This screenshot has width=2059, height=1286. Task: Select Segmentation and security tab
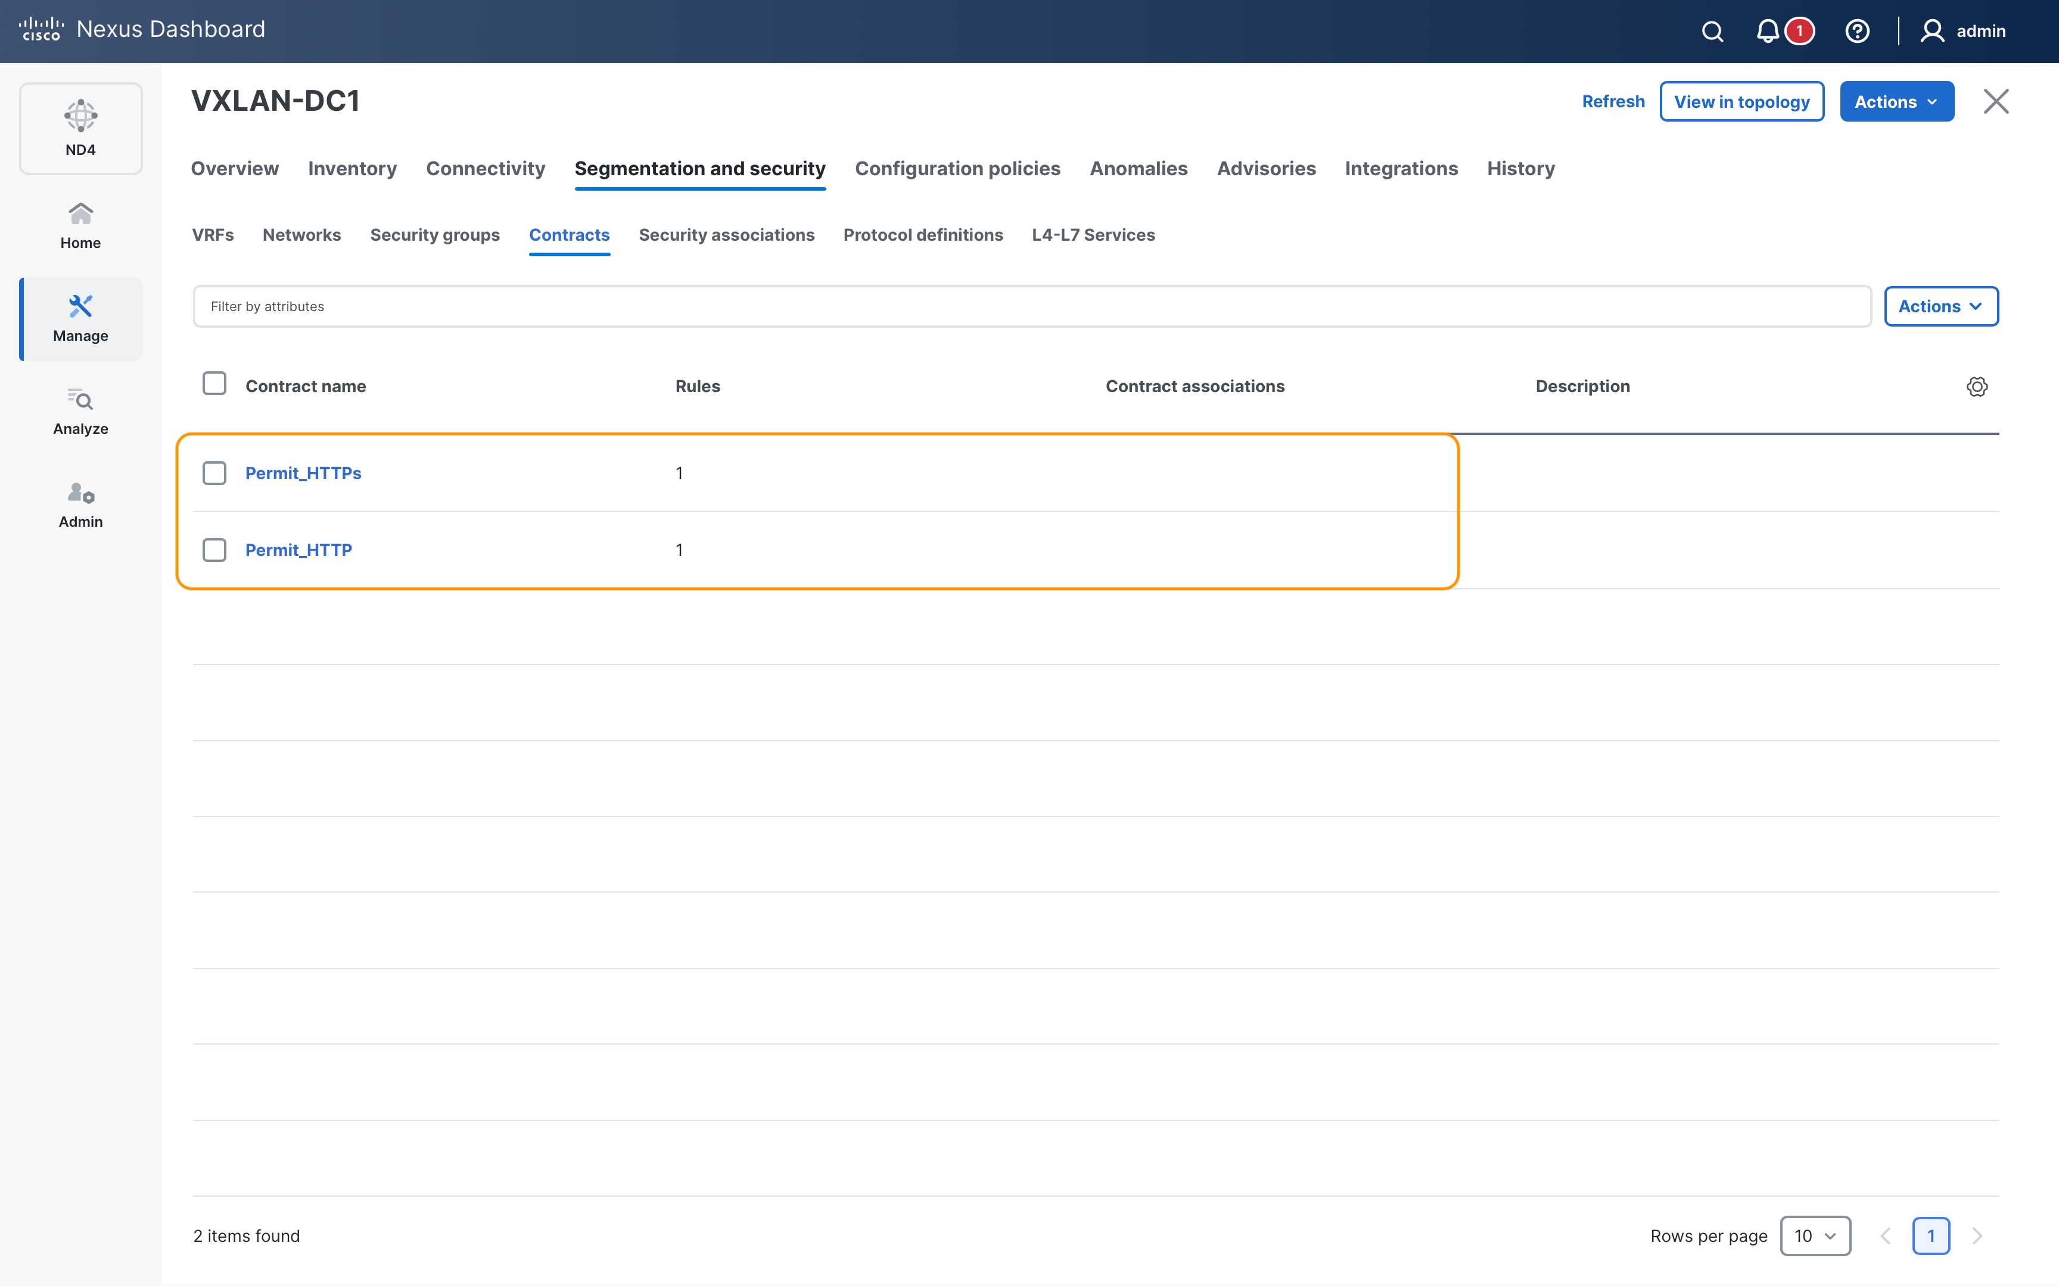pyautogui.click(x=699, y=169)
